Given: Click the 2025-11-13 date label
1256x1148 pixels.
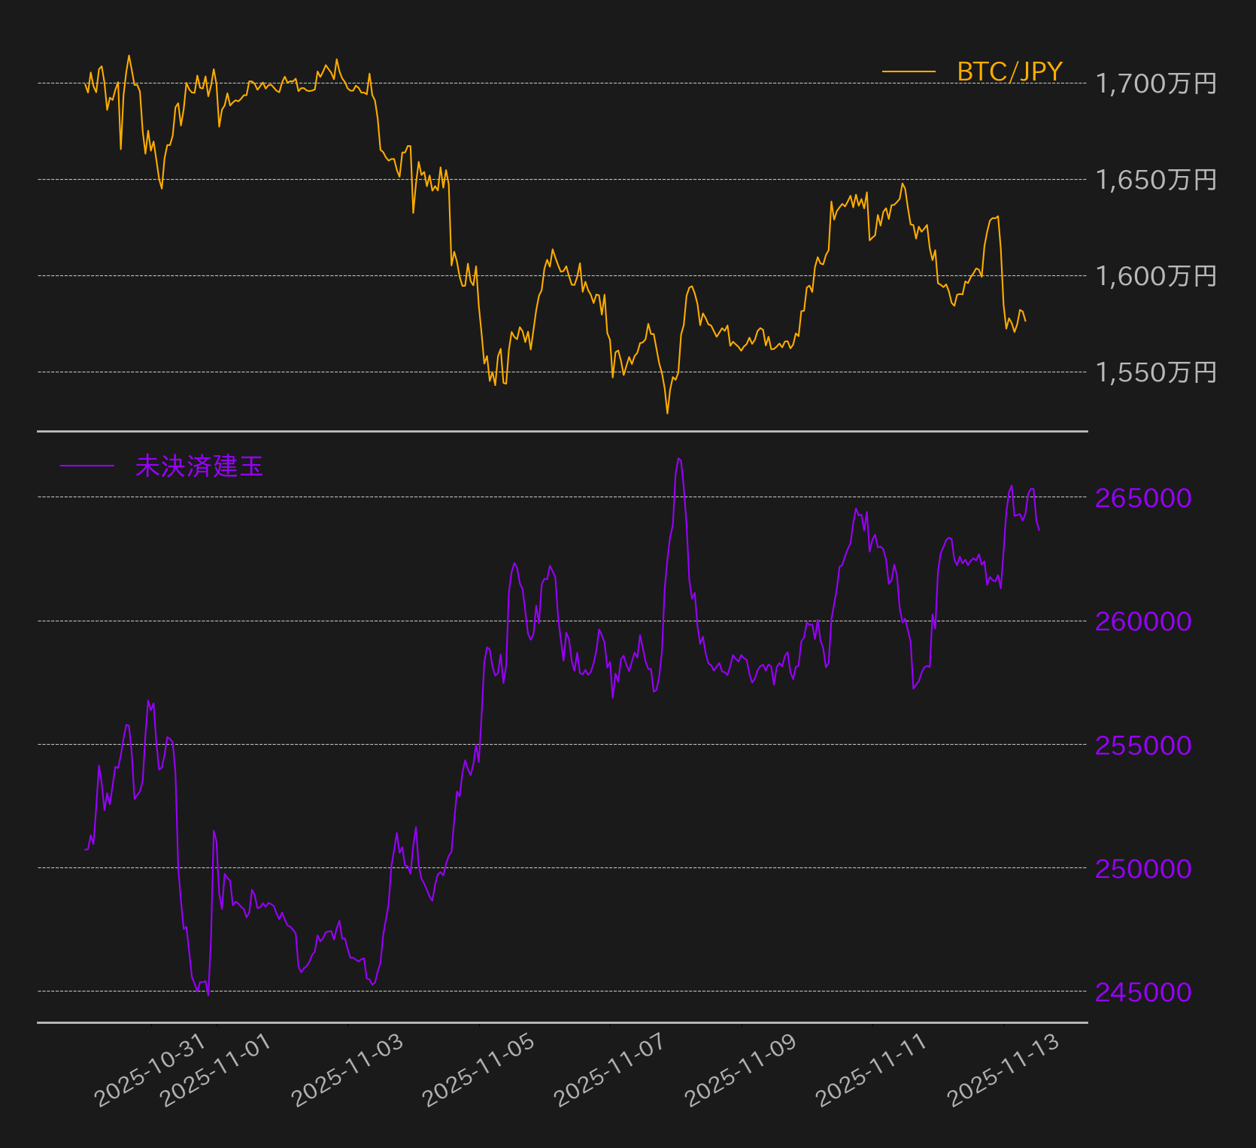Looking at the screenshot, I should [x=1003, y=1070].
